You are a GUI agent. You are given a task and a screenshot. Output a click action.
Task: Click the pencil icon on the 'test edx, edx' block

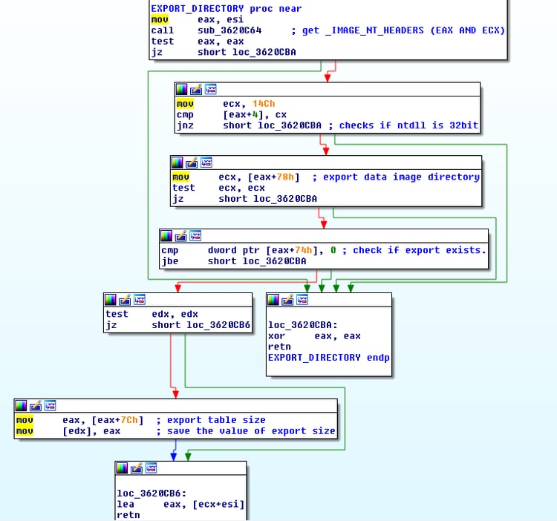pyautogui.click(x=125, y=299)
